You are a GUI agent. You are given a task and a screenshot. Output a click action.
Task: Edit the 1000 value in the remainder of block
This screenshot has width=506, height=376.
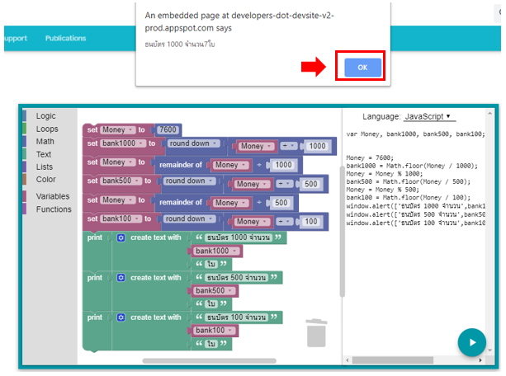pos(283,165)
